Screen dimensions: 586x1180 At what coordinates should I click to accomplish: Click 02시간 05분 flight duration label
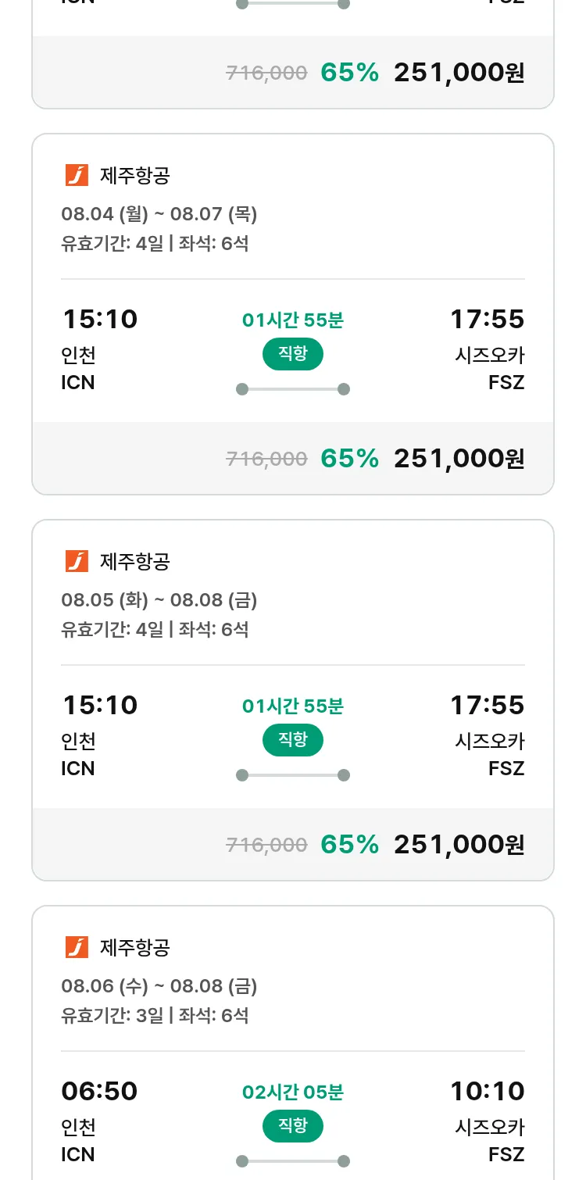pyautogui.click(x=293, y=1092)
